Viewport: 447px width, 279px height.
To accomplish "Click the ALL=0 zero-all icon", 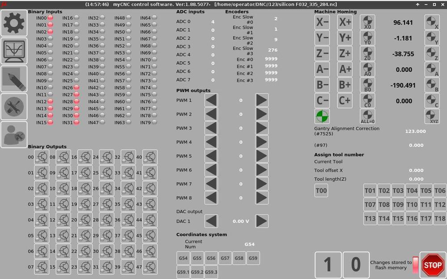I will click(x=367, y=116).
